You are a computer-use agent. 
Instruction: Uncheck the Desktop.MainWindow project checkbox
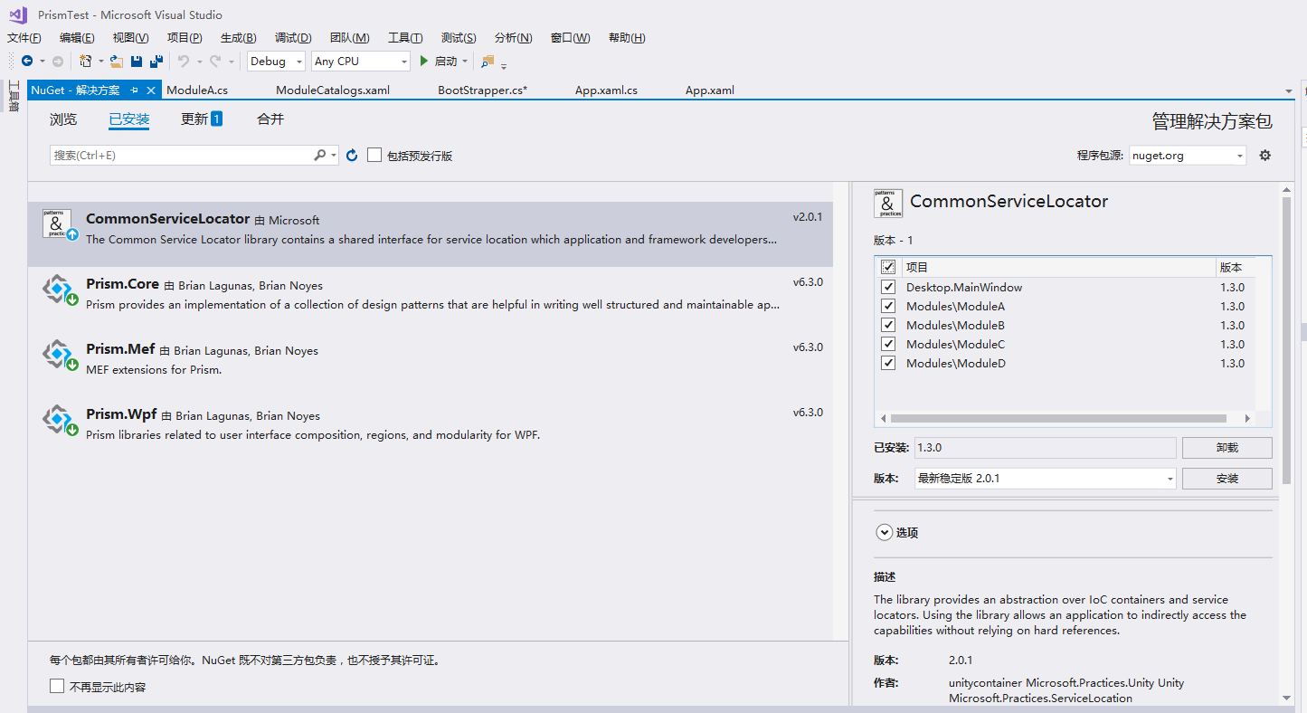coord(888,287)
